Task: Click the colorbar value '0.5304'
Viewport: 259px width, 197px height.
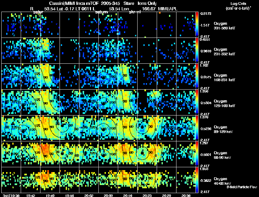Action: click(206, 103)
